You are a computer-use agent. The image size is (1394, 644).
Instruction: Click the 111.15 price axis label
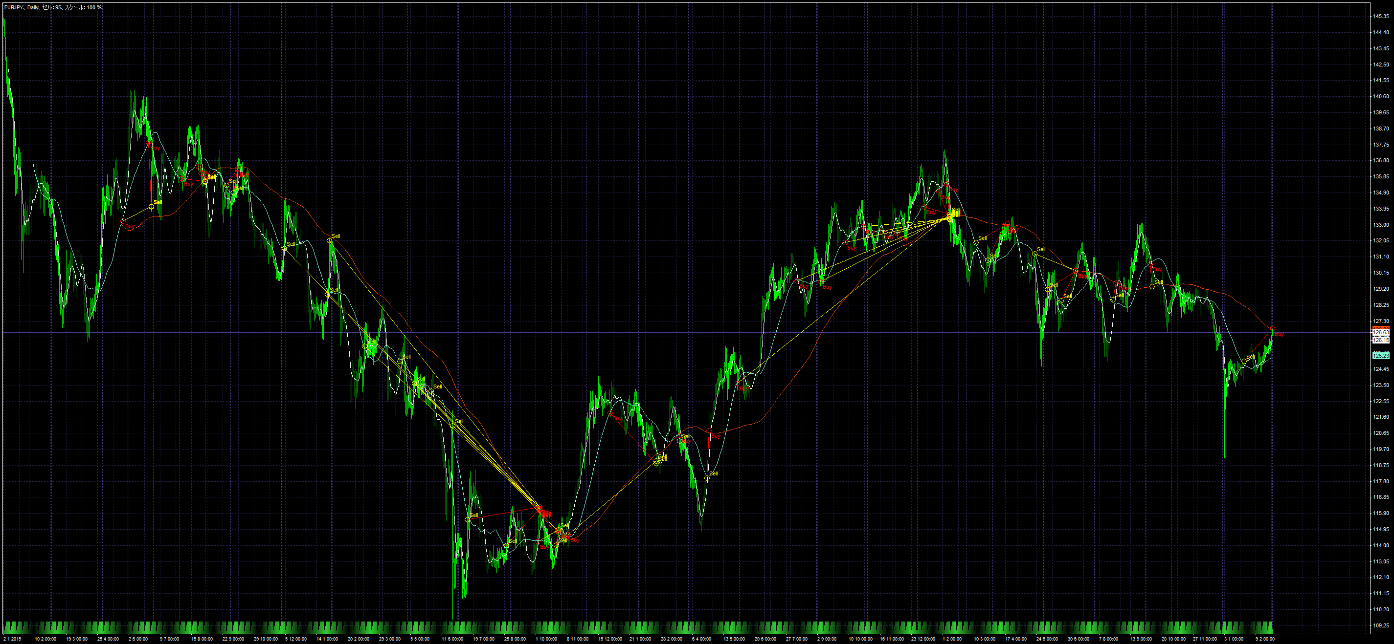[x=1380, y=594]
